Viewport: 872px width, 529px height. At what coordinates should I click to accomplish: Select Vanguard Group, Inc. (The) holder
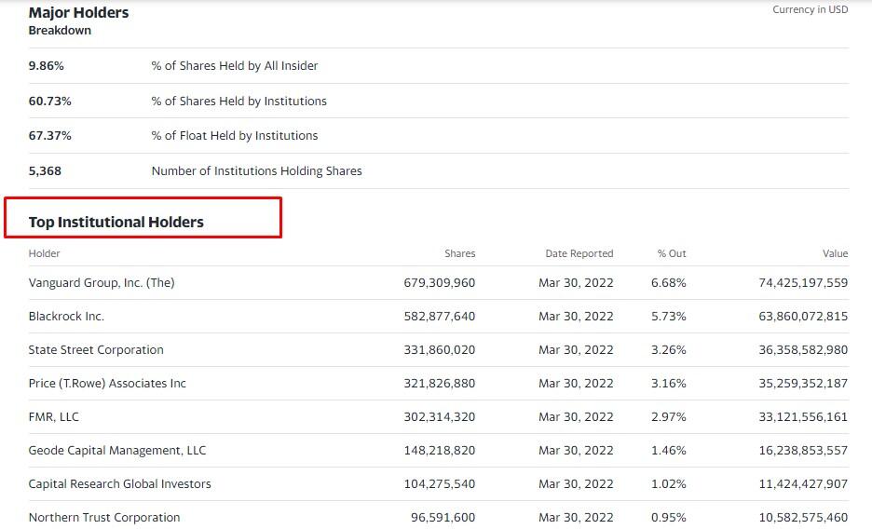pyautogui.click(x=102, y=283)
